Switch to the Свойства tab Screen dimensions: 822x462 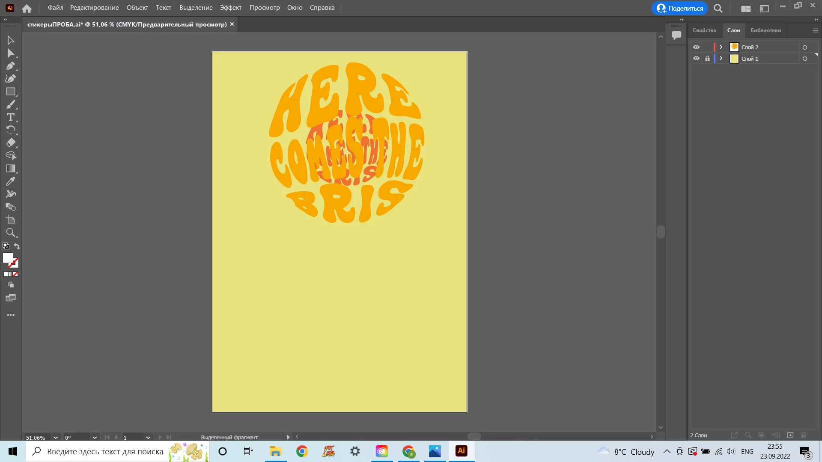(x=704, y=30)
